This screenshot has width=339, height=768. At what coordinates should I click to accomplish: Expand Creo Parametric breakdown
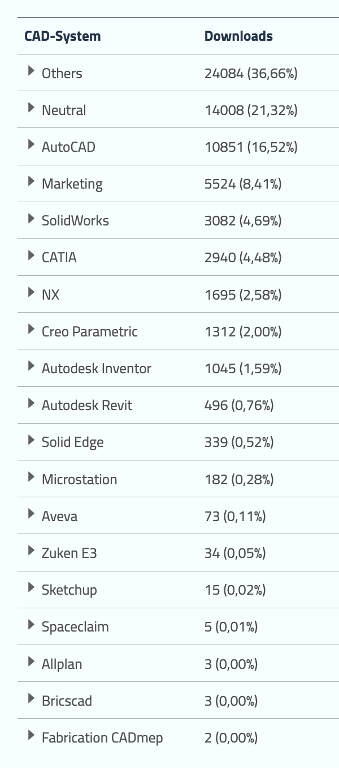click(x=31, y=329)
